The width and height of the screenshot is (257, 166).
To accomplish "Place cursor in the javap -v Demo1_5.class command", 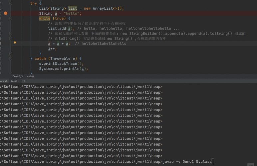I will tap(187, 161).
